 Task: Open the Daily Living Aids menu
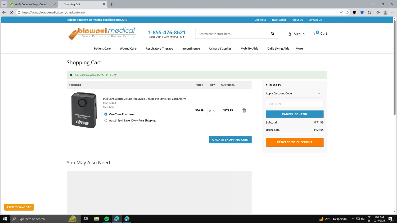click(x=278, y=49)
